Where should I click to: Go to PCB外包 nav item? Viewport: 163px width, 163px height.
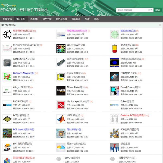coord(34,19)
